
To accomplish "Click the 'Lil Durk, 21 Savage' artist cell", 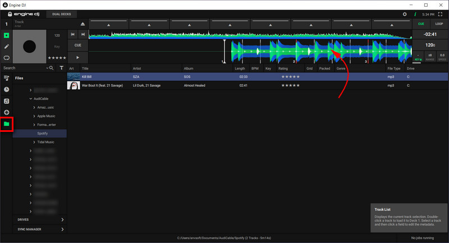I will (x=146, y=85).
